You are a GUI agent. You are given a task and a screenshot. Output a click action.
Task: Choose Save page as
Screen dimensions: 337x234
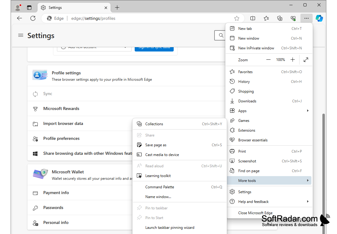(x=179, y=145)
